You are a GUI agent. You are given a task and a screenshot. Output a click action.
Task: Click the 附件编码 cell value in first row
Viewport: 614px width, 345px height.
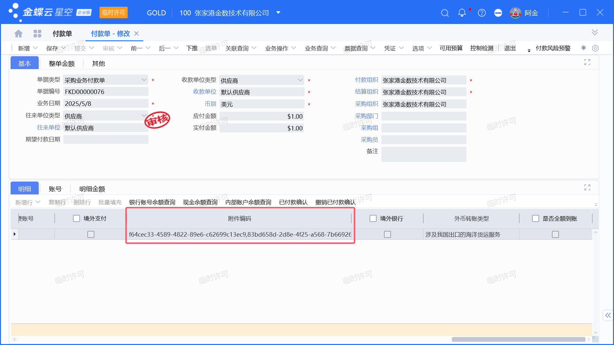pos(240,234)
